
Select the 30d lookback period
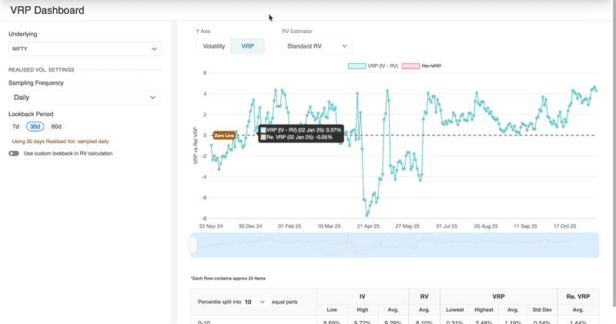click(35, 126)
